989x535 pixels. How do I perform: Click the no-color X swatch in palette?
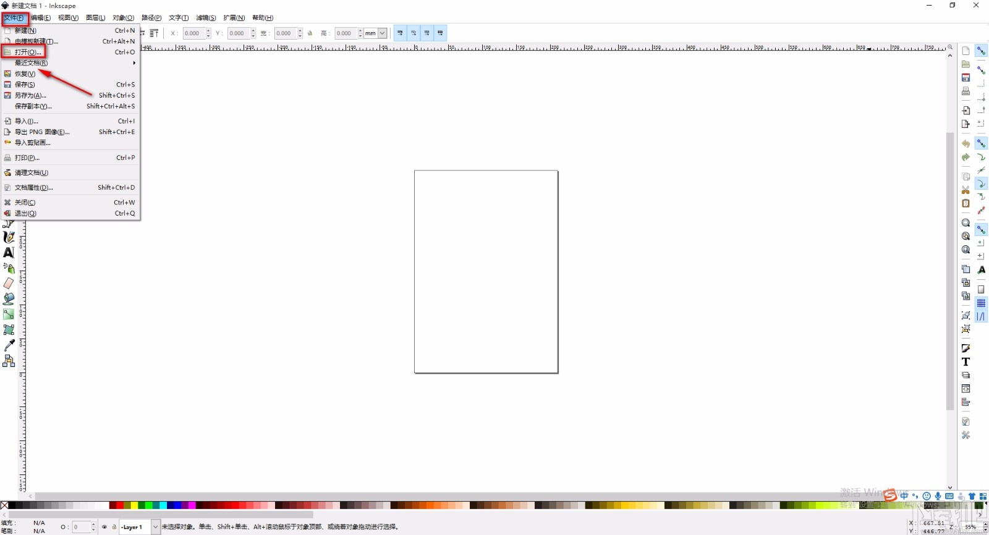coord(4,505)
